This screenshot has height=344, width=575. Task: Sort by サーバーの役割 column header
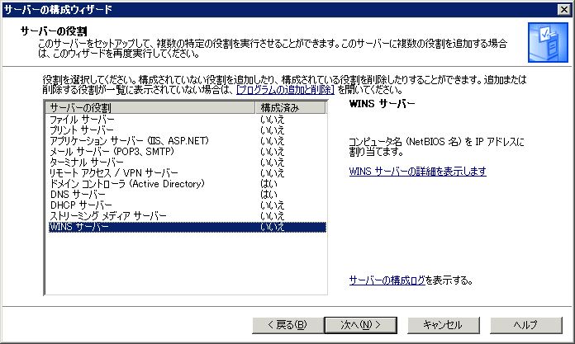pos(150,108)
